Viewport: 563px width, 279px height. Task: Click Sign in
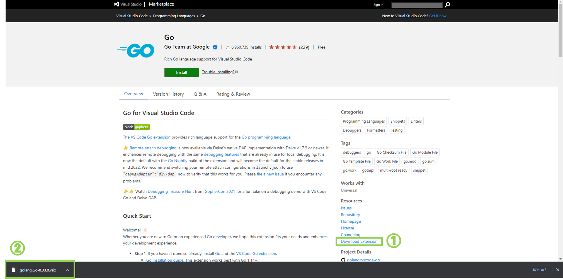pos(378,5)
